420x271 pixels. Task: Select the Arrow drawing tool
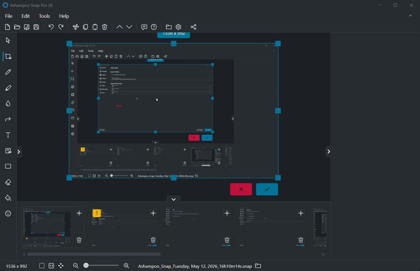8,119
